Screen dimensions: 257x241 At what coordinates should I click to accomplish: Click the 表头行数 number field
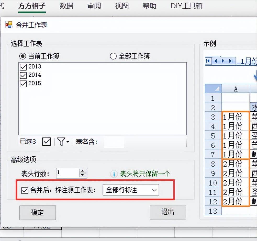point(68,173)
